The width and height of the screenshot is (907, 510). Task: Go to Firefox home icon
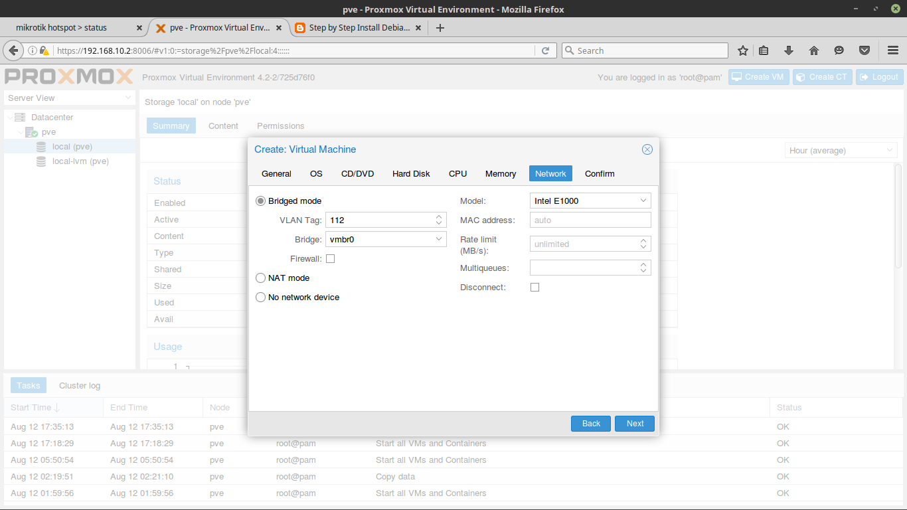click(814, 50)
